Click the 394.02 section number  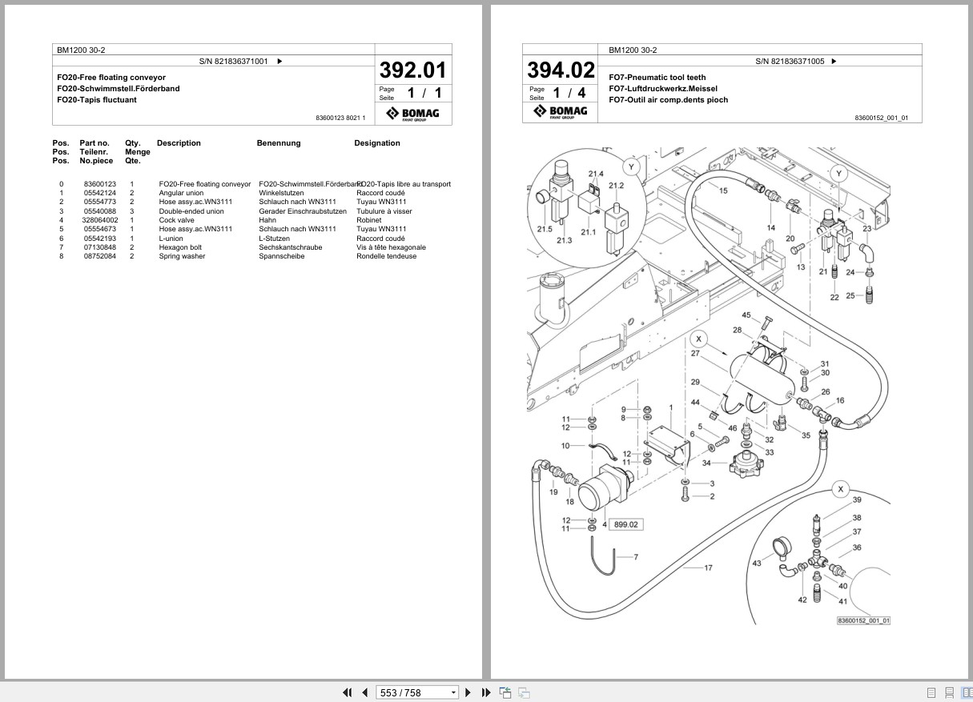click(561, 70)
